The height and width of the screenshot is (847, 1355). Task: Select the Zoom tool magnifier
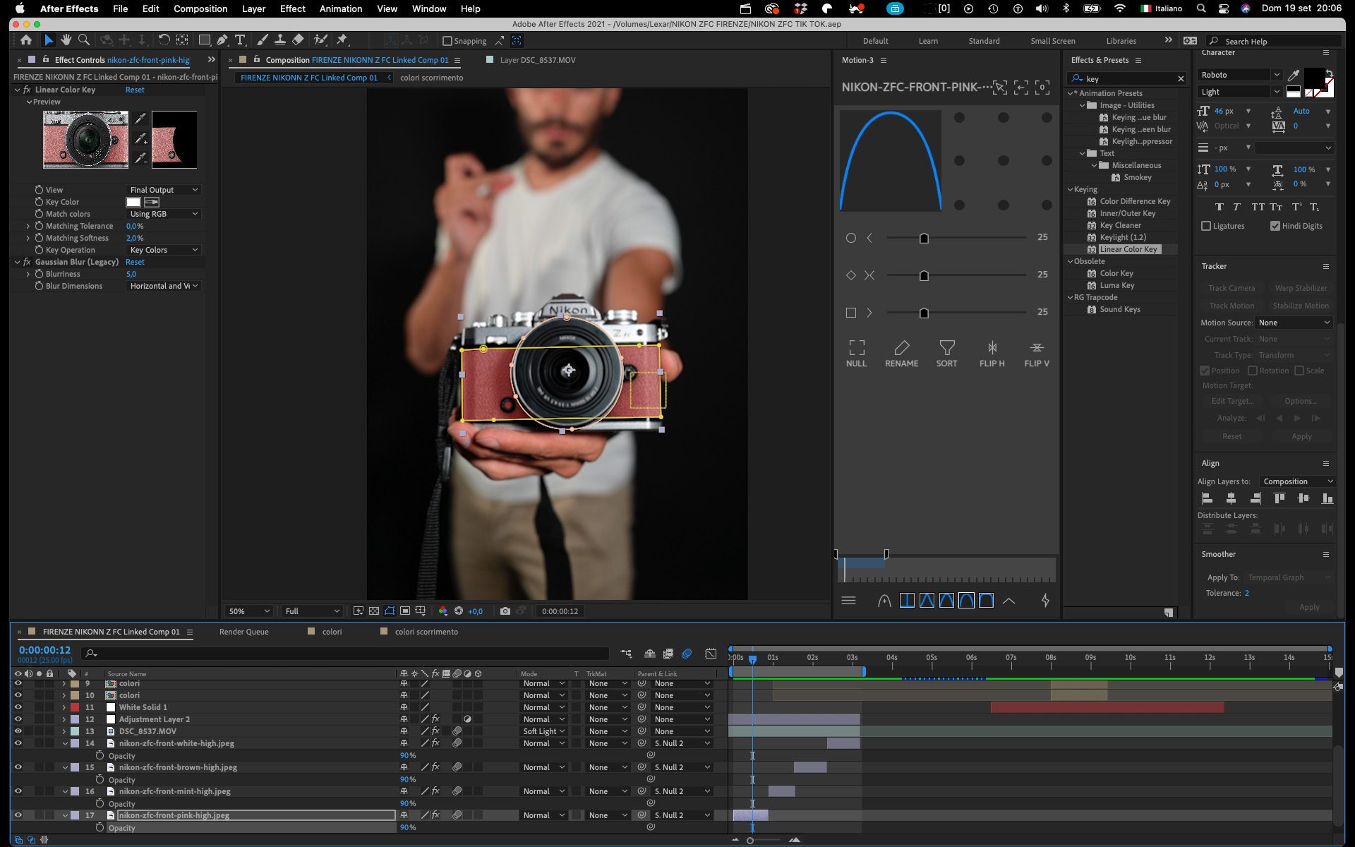[x=83, y=40]
